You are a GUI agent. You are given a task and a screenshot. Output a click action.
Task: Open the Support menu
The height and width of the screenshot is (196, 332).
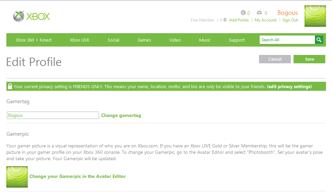(x=237, y=40)
